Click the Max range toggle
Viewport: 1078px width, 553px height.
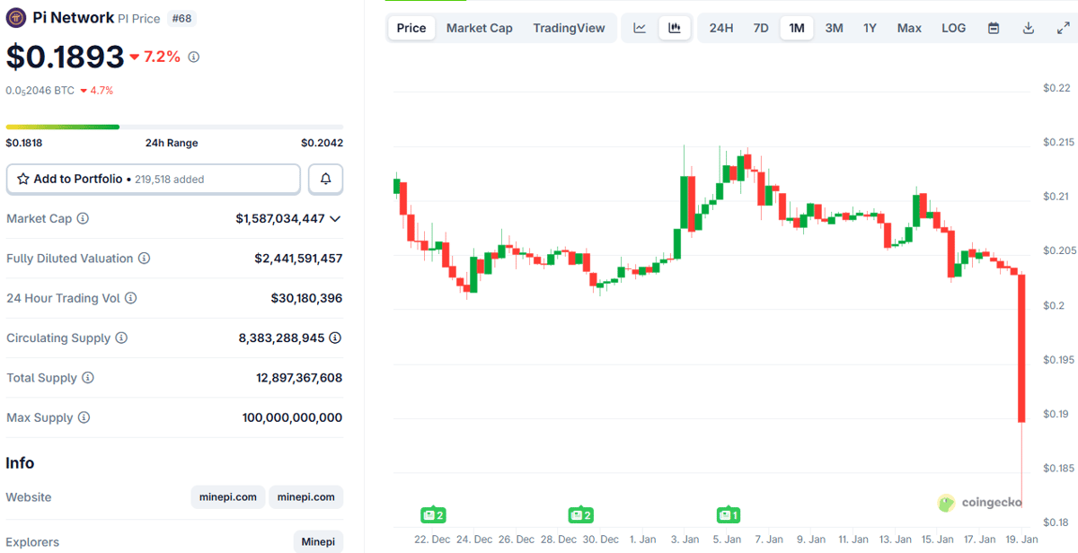[x=909, y=28]
